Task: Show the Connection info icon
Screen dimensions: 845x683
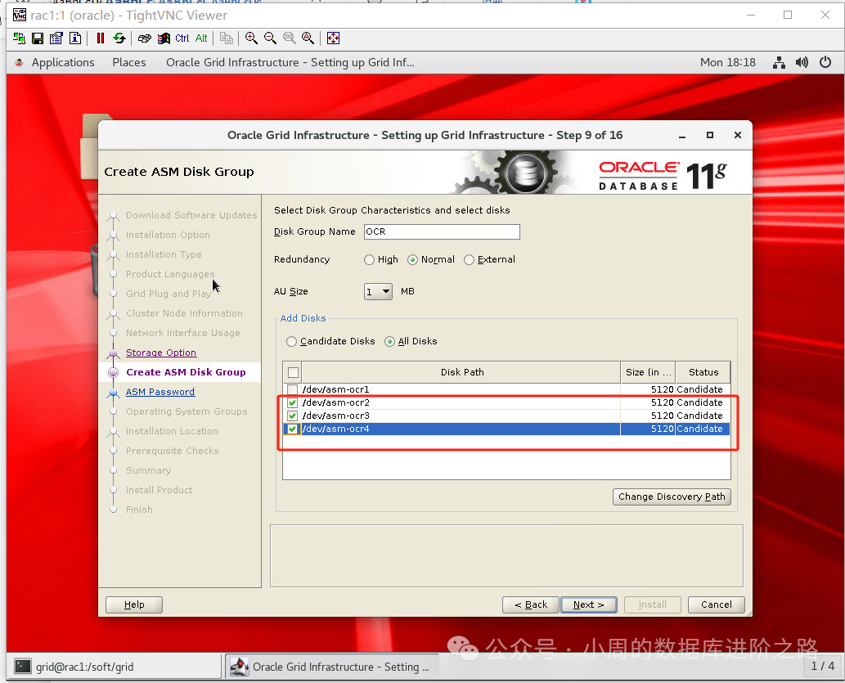Action: 75,38
